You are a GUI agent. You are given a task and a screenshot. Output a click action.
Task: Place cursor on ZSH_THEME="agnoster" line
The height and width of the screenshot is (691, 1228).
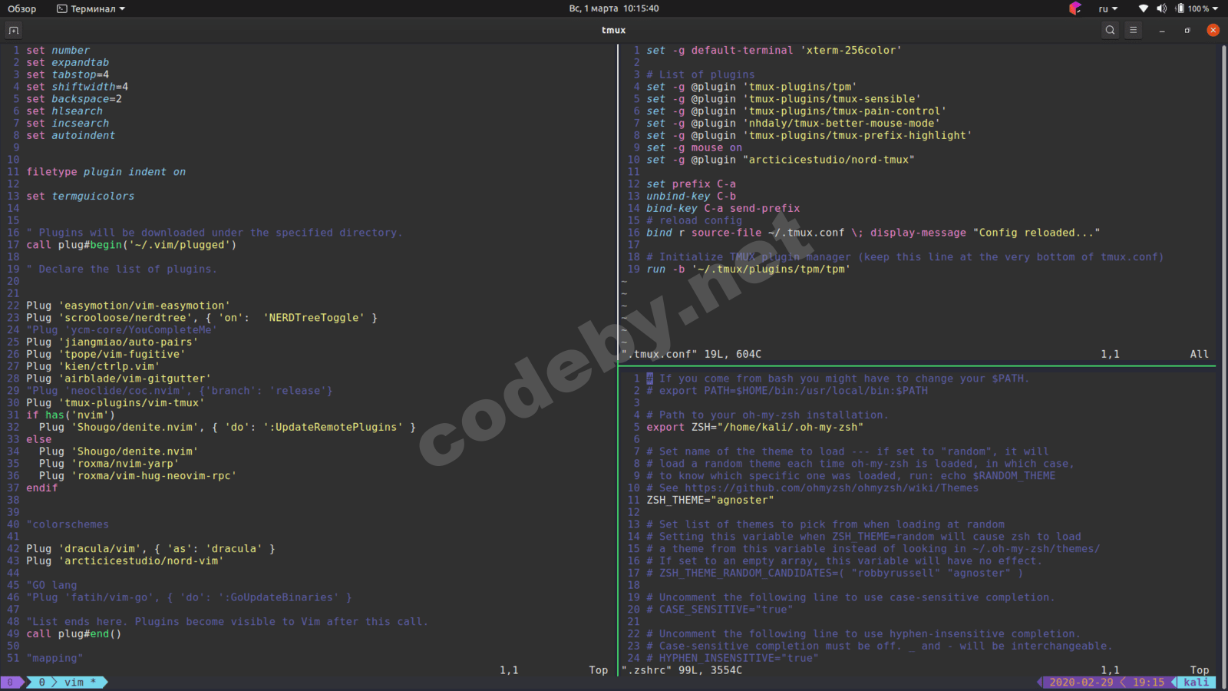click(710, 500)
